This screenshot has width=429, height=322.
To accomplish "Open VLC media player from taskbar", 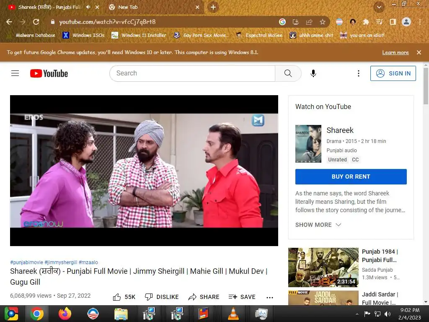I will 233,314.
